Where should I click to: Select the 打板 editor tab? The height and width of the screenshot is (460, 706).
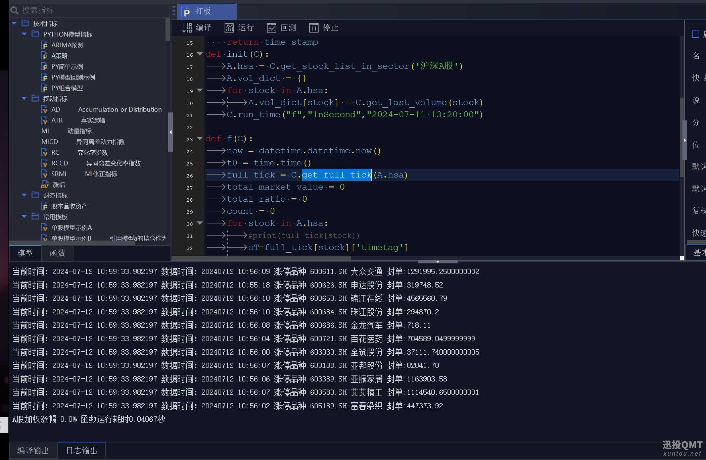pyautogui.click(x=207, y=11)
